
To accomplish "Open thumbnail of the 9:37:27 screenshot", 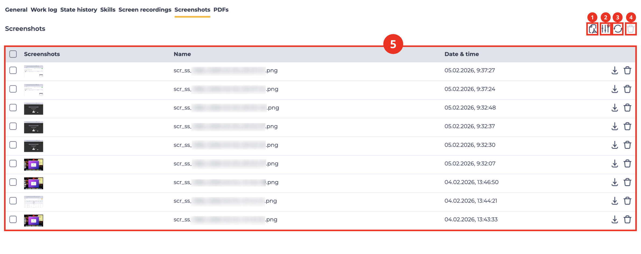I will 34,71.
